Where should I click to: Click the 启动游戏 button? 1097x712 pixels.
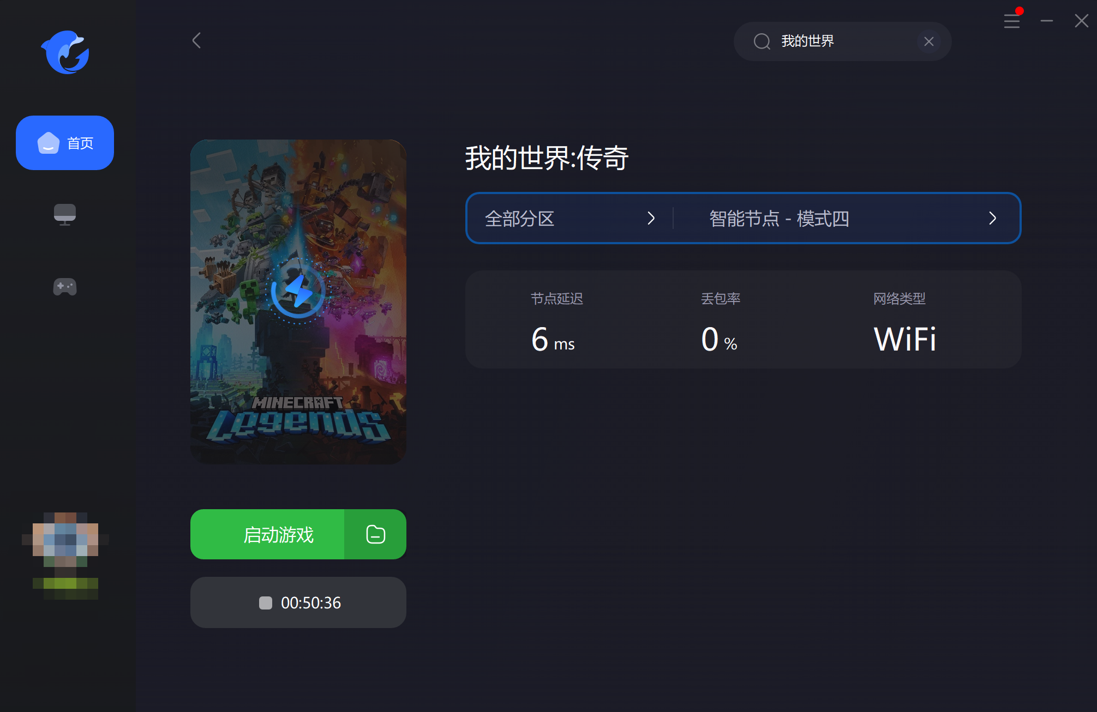[267, 534]
